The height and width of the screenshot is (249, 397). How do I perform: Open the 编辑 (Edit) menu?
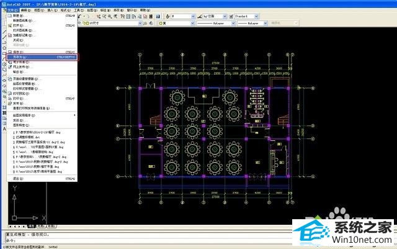(25, 10)
